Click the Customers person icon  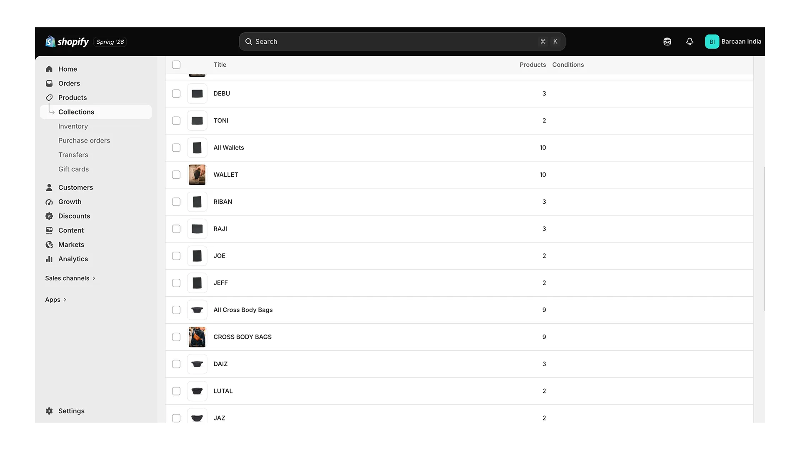point(49,187)
